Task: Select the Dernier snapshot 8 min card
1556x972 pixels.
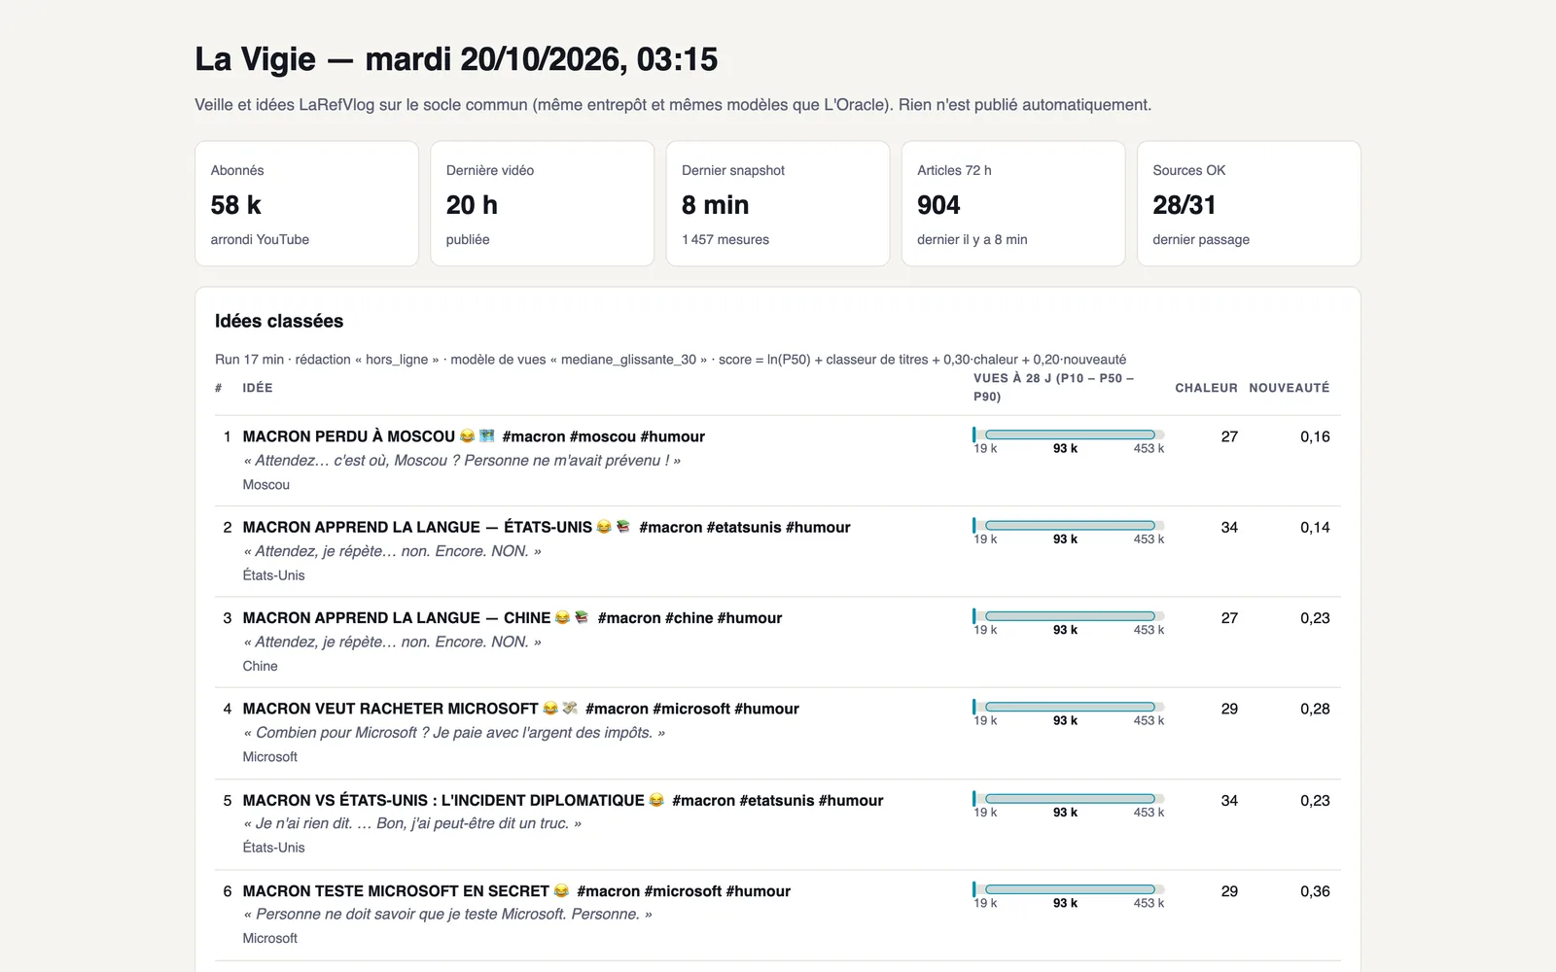Action: [777, 203]
